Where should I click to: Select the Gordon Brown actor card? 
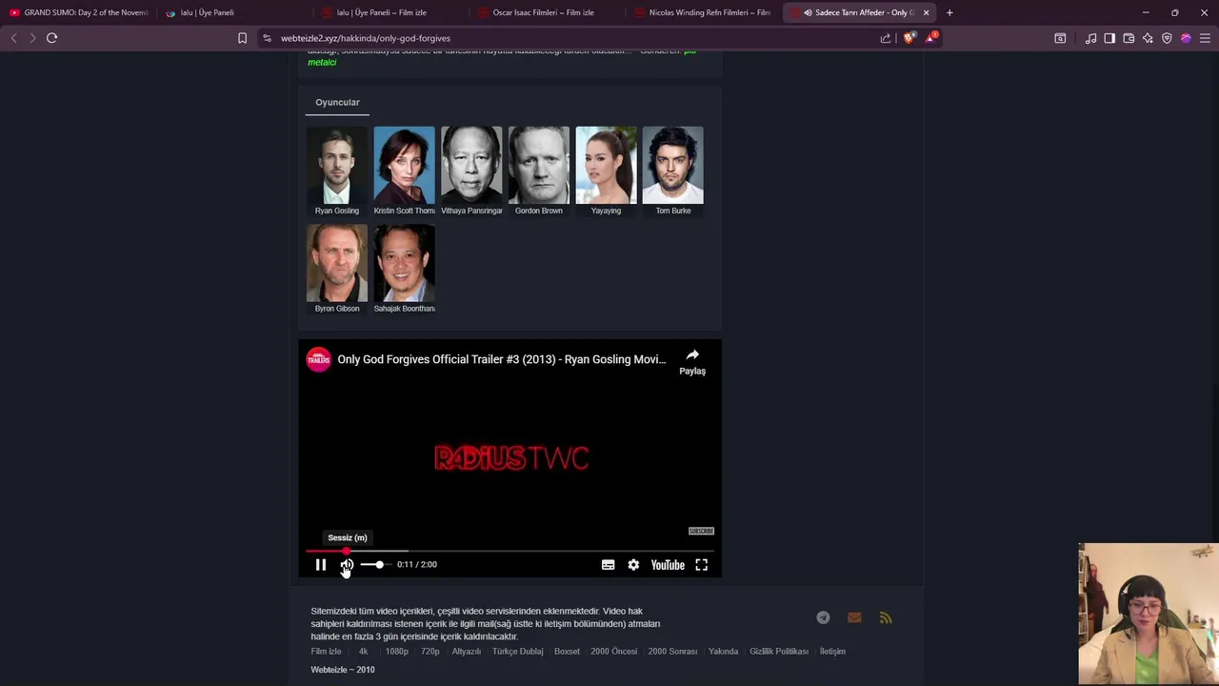pos(539,171)
